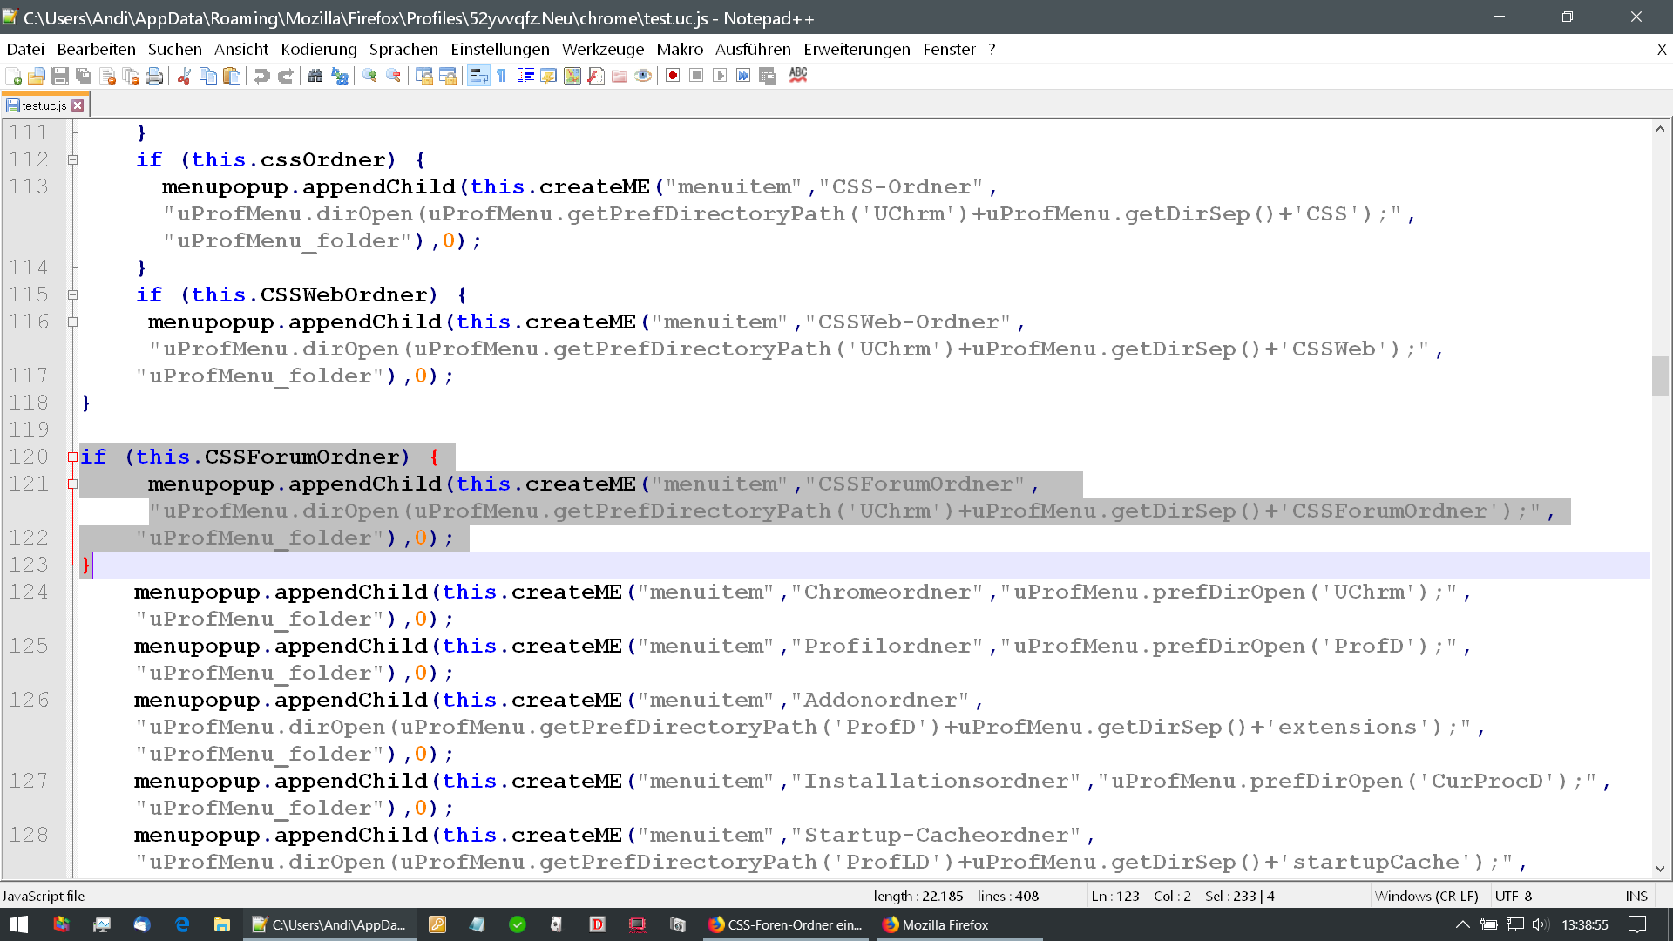Open the Kodierung menu

318,50
